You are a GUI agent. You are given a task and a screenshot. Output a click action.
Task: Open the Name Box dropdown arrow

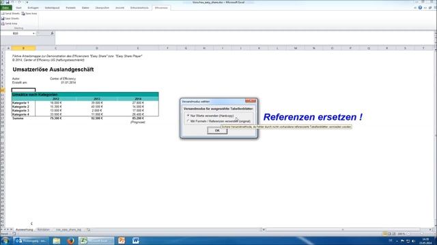coord(33,33)
